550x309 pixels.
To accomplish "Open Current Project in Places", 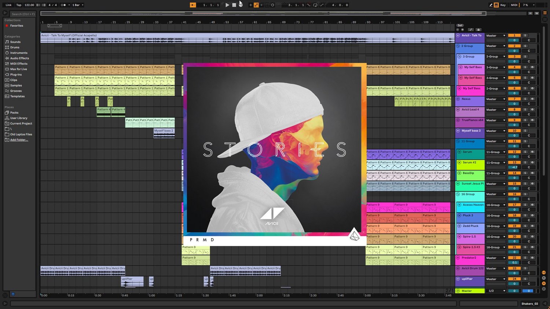I will click(x=21, y=124).
